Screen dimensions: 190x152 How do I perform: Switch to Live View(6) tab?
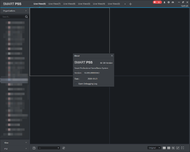[69, 4]
